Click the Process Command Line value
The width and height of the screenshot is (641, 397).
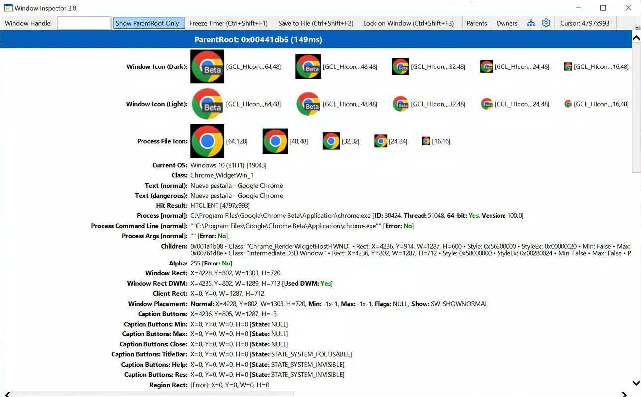coord(302,226)
